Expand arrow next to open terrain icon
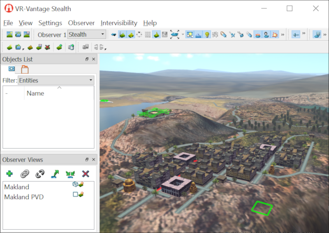Image resolution: width=329 pixels, height=233 pixels. point(23,49)
